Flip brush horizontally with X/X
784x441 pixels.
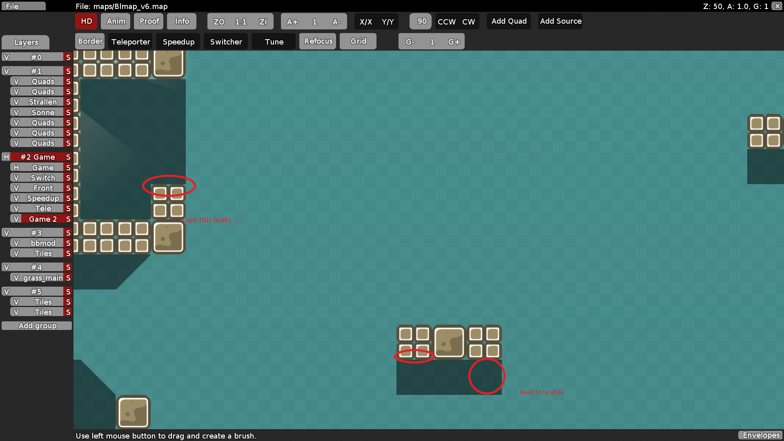(366, 21)
